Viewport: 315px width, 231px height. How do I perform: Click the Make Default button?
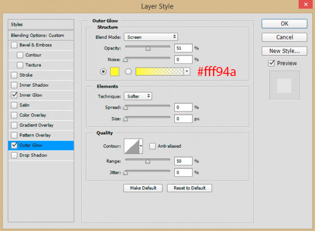[x=143, y=188]
